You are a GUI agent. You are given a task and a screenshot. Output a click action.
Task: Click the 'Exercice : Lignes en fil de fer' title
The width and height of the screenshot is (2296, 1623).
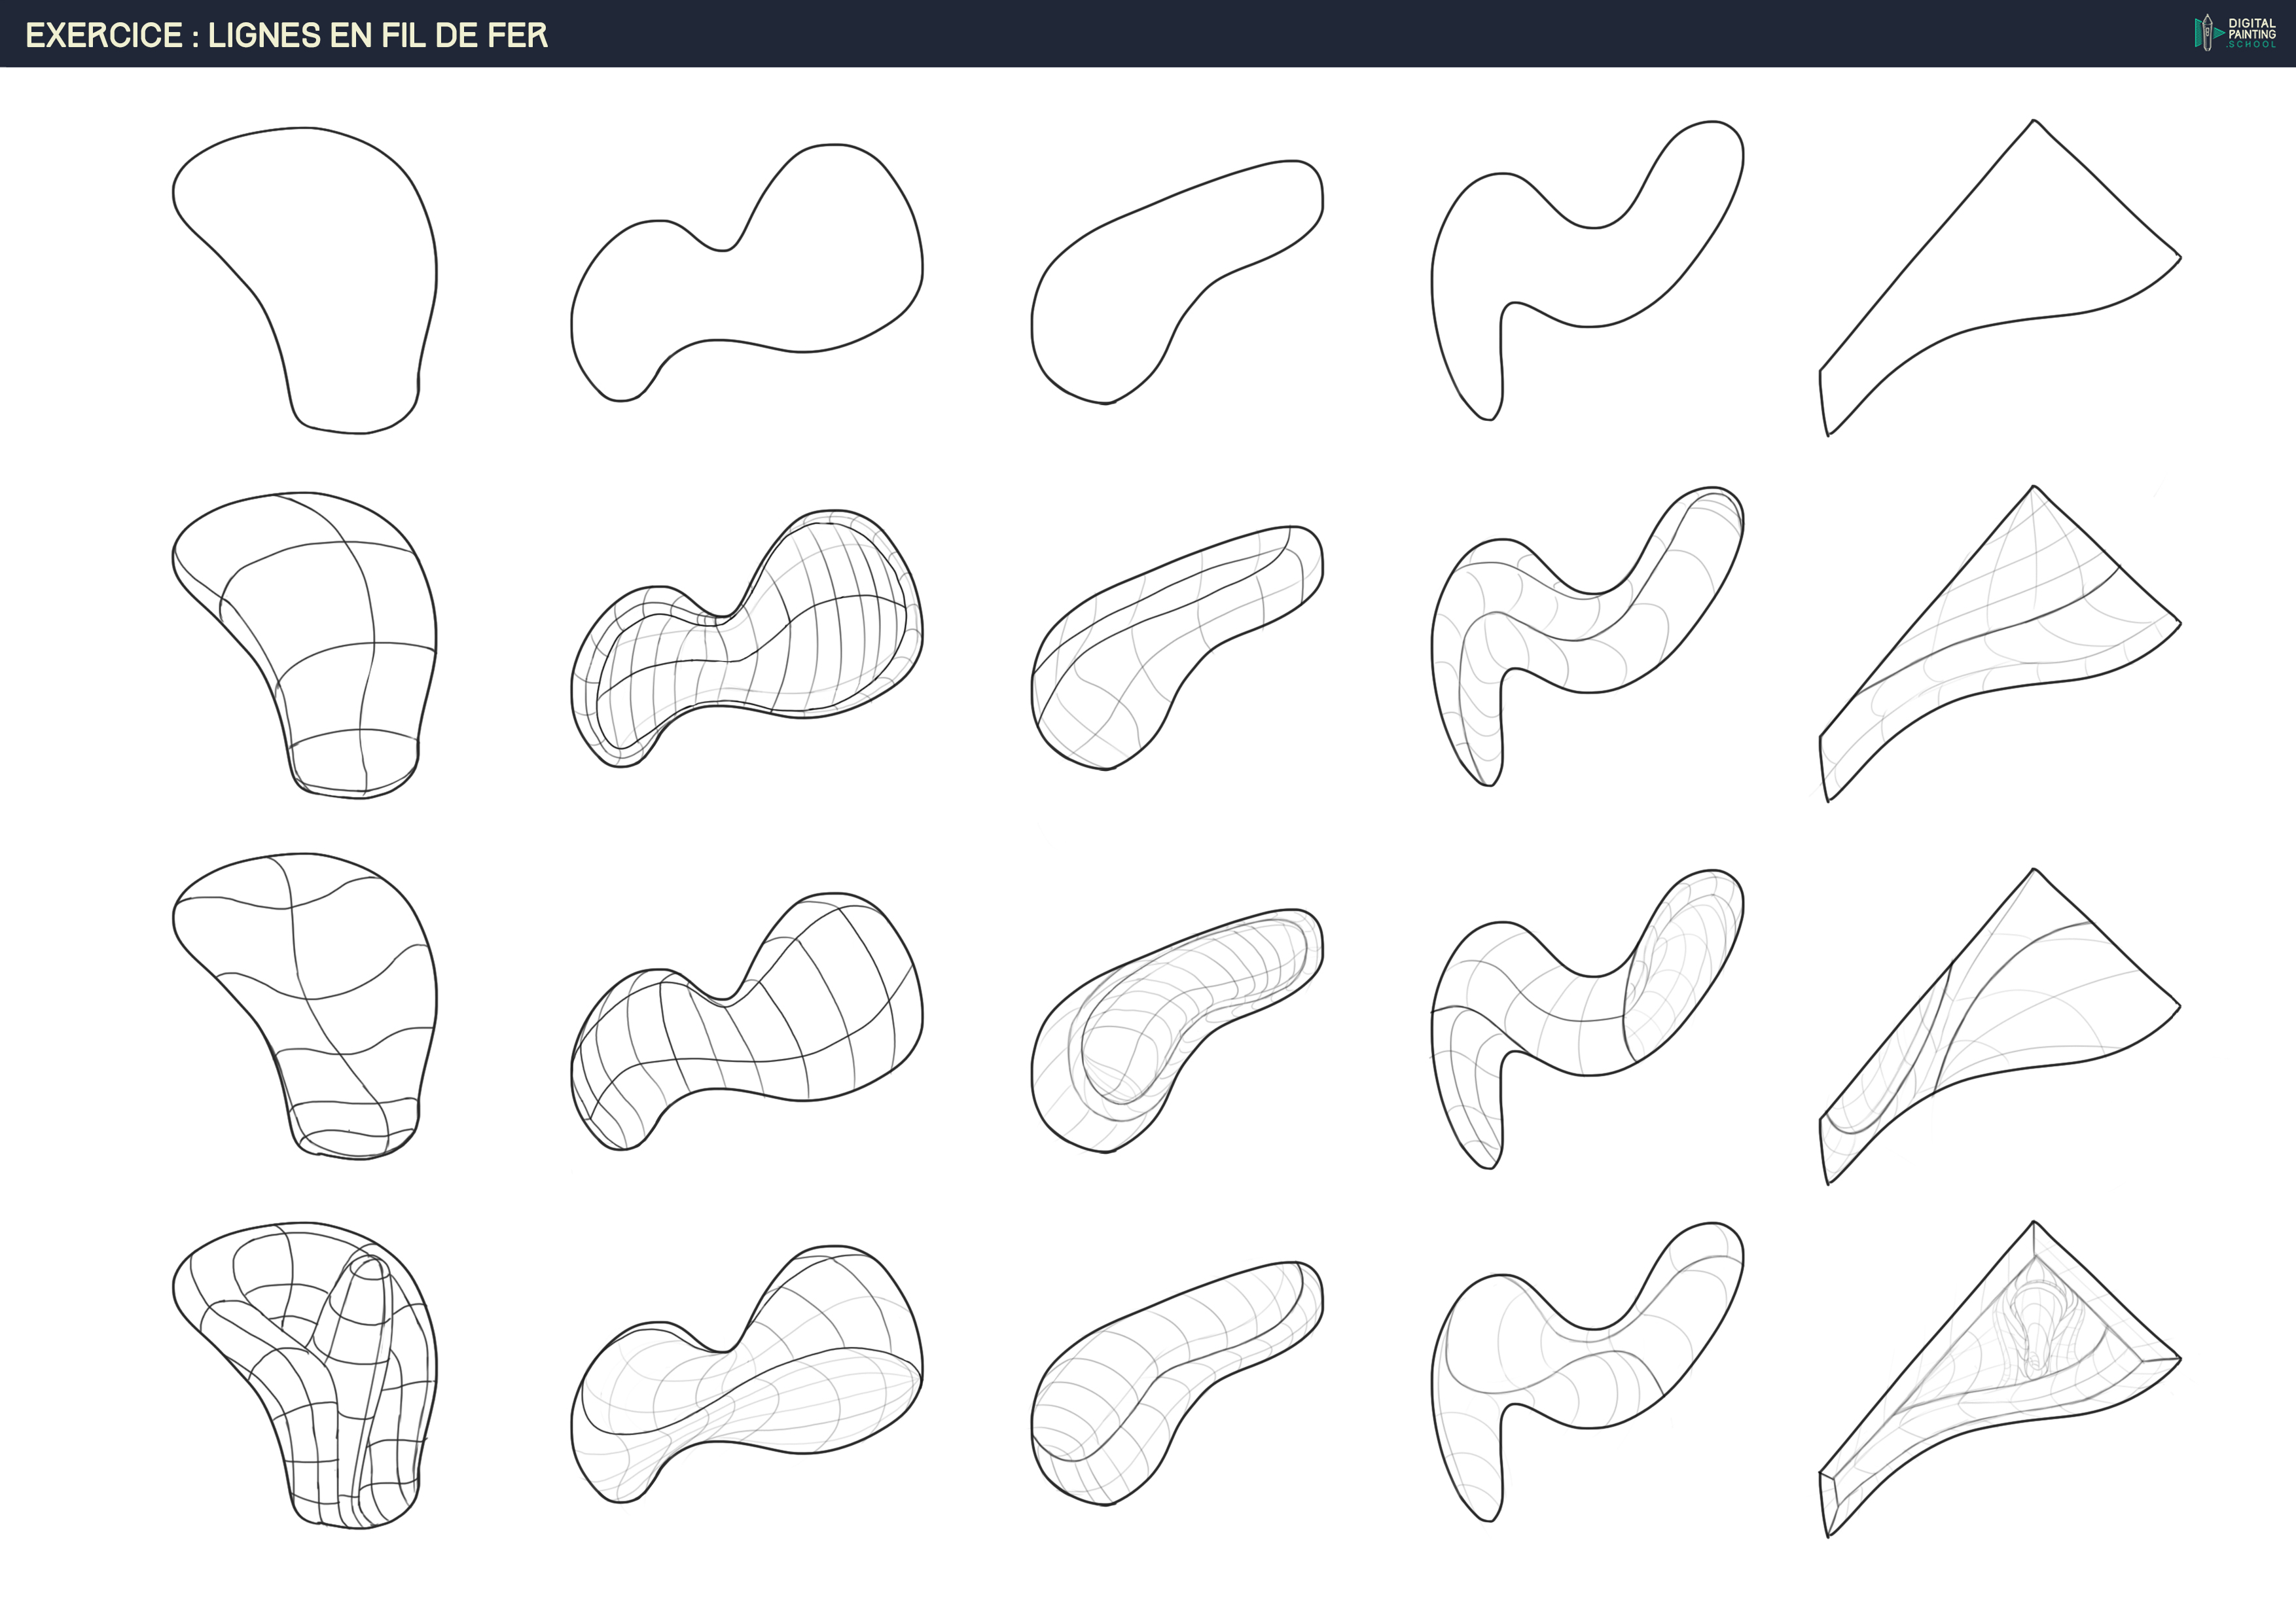pos(286,36)
